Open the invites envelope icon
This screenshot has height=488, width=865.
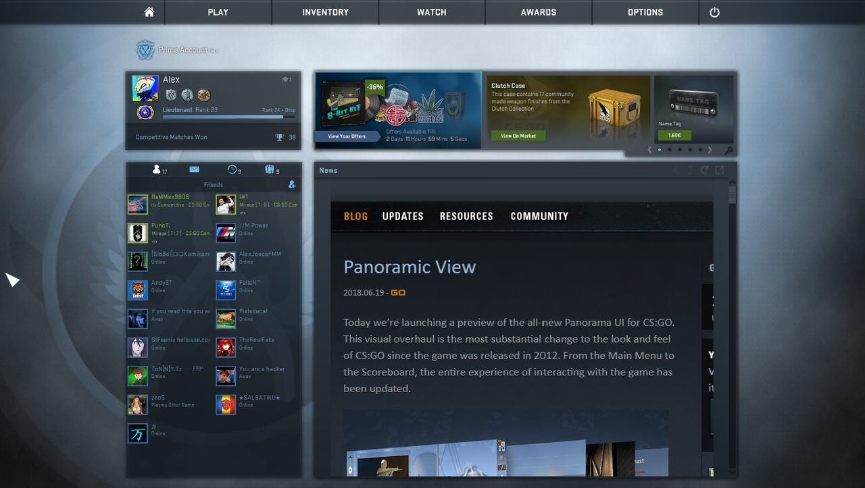click(194, 169)
